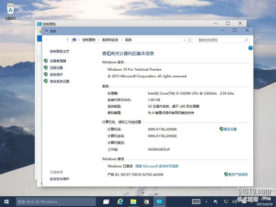Click the back navigation arrow
Screen dimensions: 276x207
[47, 40]
